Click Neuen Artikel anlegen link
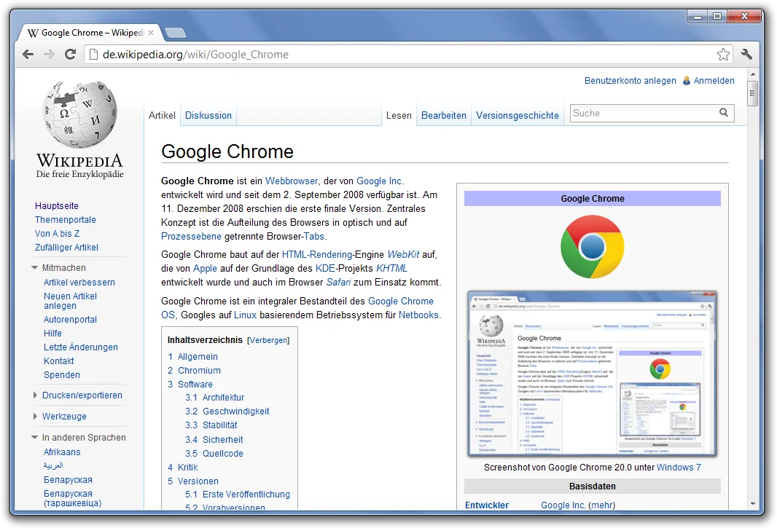 tap(71, 301)
